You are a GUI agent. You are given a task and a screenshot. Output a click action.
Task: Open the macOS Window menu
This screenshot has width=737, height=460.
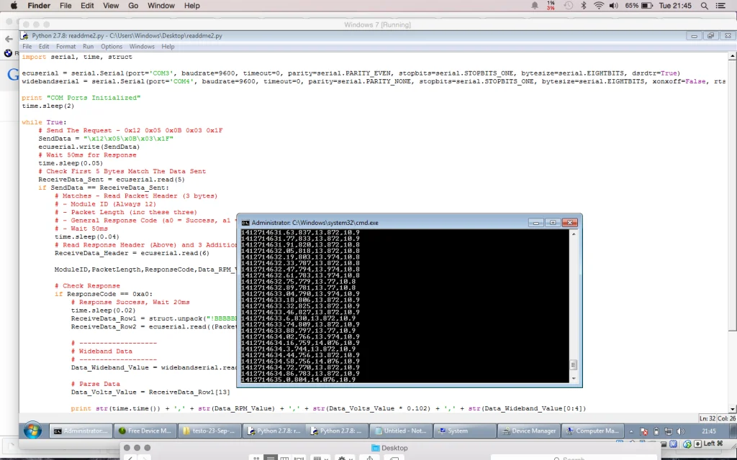tap(160, 6)
